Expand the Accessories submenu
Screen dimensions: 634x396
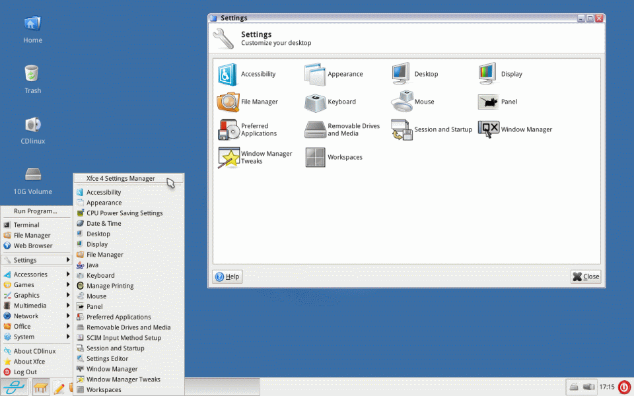tap(36, 275)
